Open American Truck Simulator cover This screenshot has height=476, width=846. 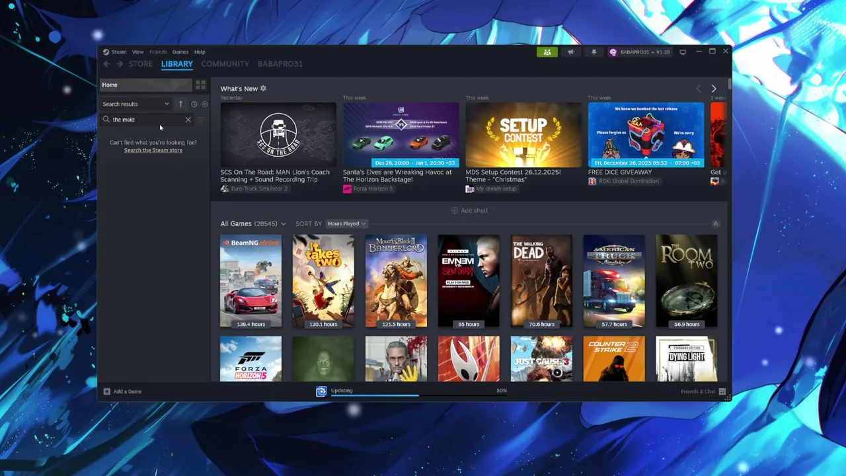614,281
